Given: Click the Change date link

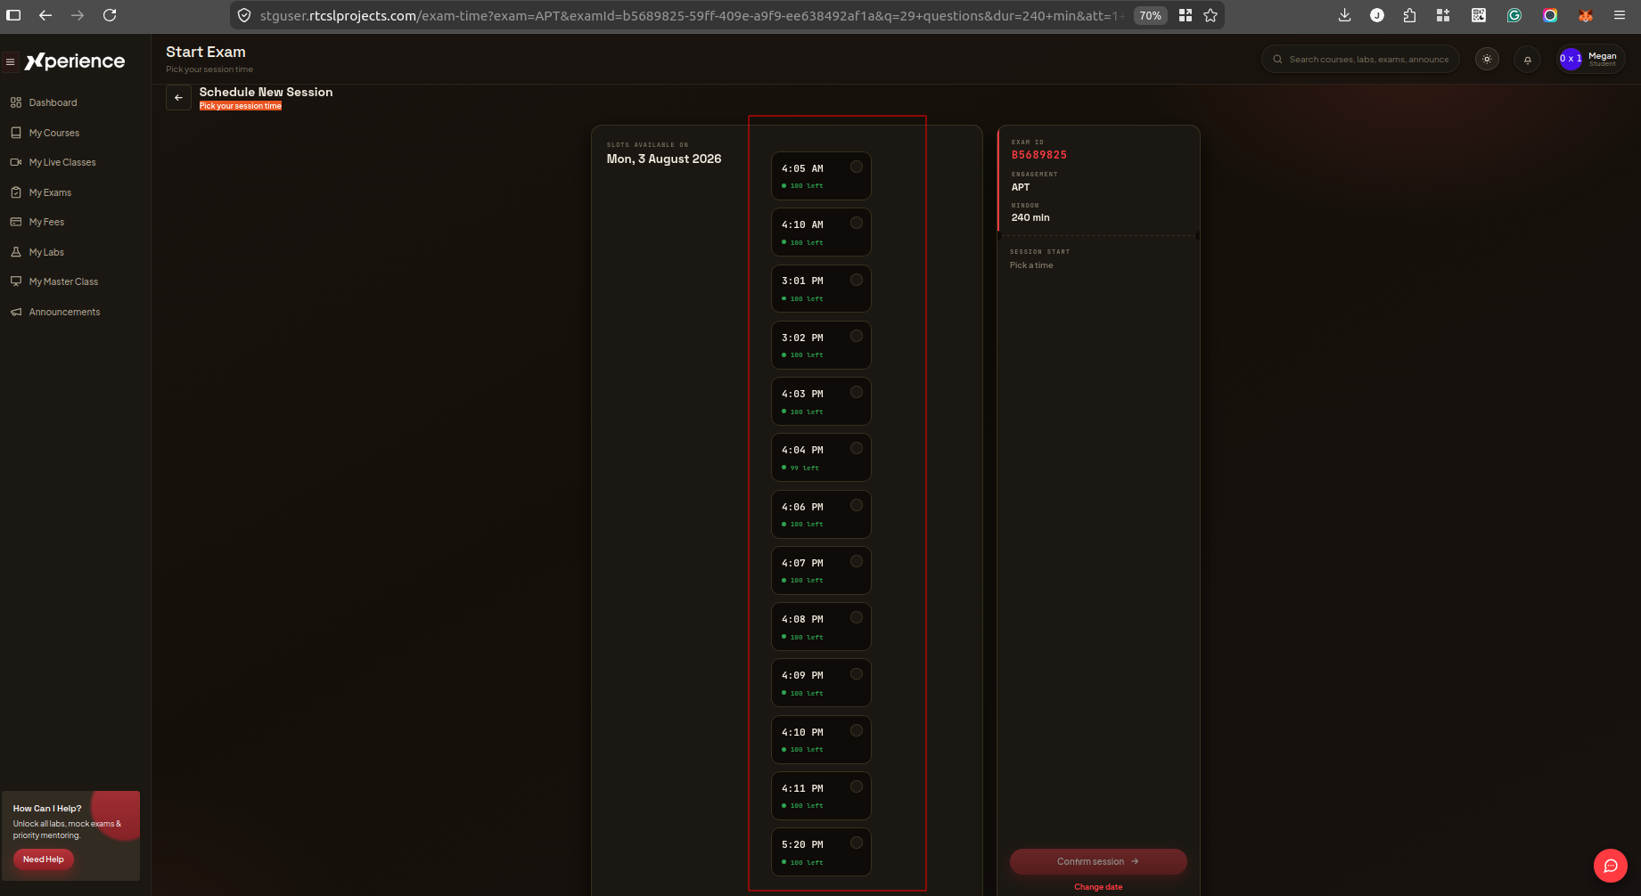Looking at the screenshot, I should pos(1098,887).
